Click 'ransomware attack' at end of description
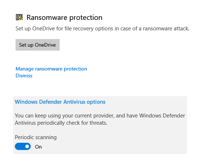The height and width of the screenshot is (163, 208). tap(166, 29)
